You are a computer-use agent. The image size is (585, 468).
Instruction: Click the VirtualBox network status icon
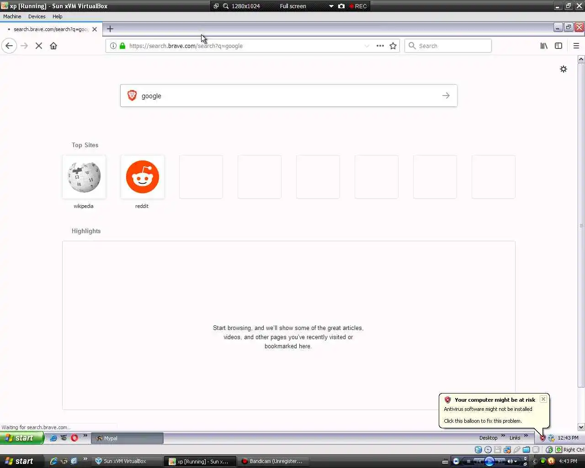pos(507,450)
